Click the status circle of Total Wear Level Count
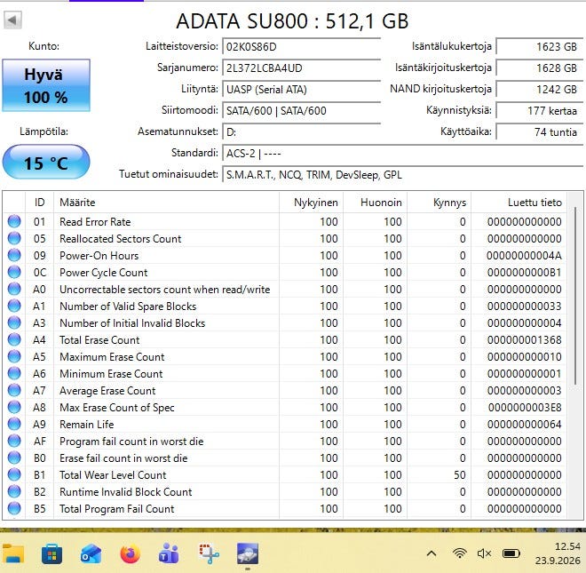Viewport: 586px width, 573px height. coord(14,474)
